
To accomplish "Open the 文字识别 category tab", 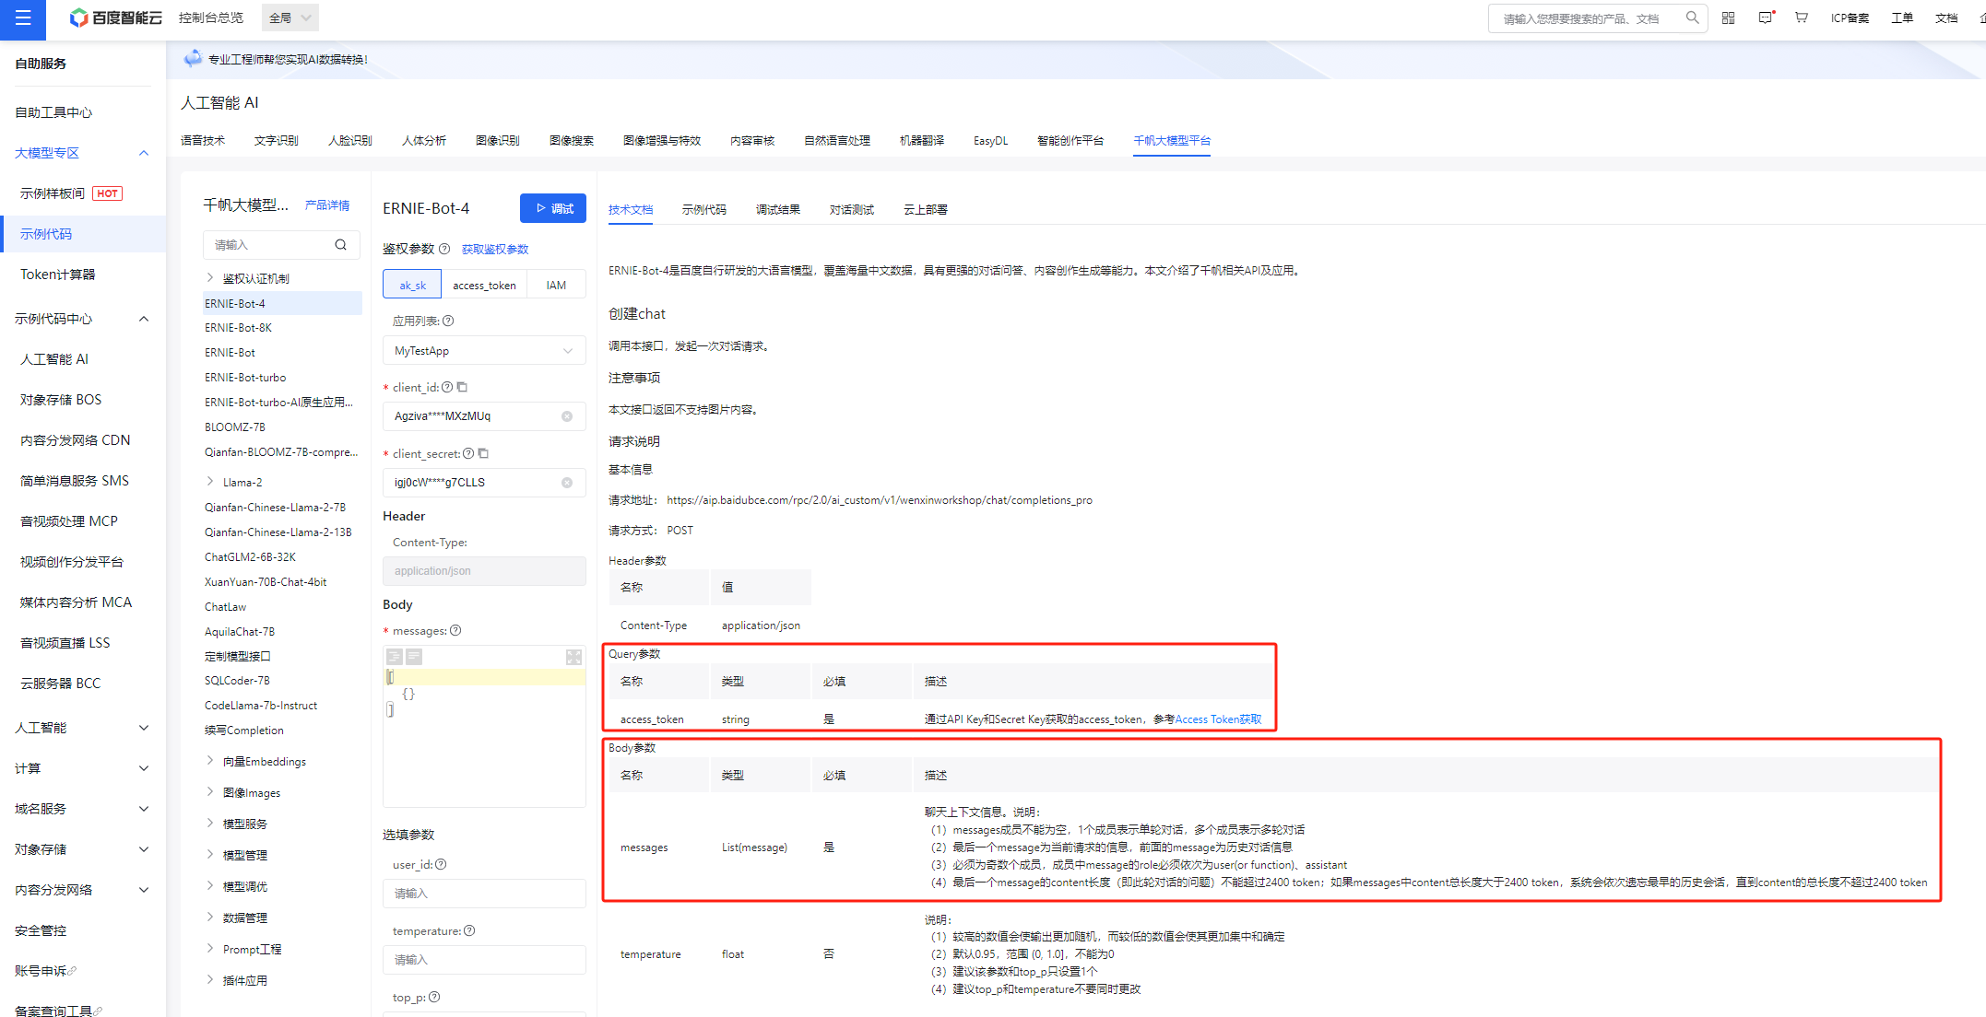I will (x=276, y=141).
